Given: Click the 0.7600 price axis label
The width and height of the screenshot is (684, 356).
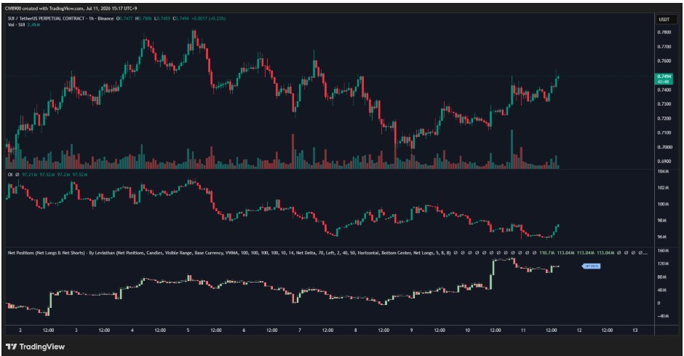Looking at the screenshot, I should (x=664, y=61).
